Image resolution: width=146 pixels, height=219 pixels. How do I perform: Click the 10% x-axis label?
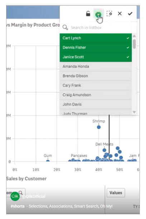tap(36, 170)
